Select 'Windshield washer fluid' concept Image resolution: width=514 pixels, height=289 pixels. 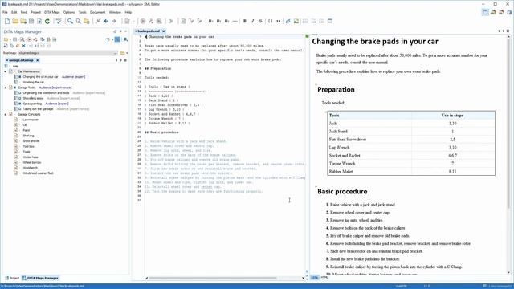(x=38, y=173)
